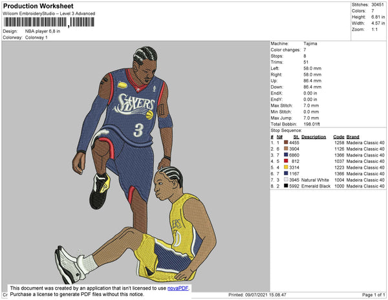Click the 'Colorway 1' value
The width and height of the screenshot is (388, 300).
pyautogui.click(x=36, y=37)
